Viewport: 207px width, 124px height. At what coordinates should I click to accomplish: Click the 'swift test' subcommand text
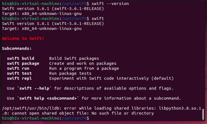19,73
